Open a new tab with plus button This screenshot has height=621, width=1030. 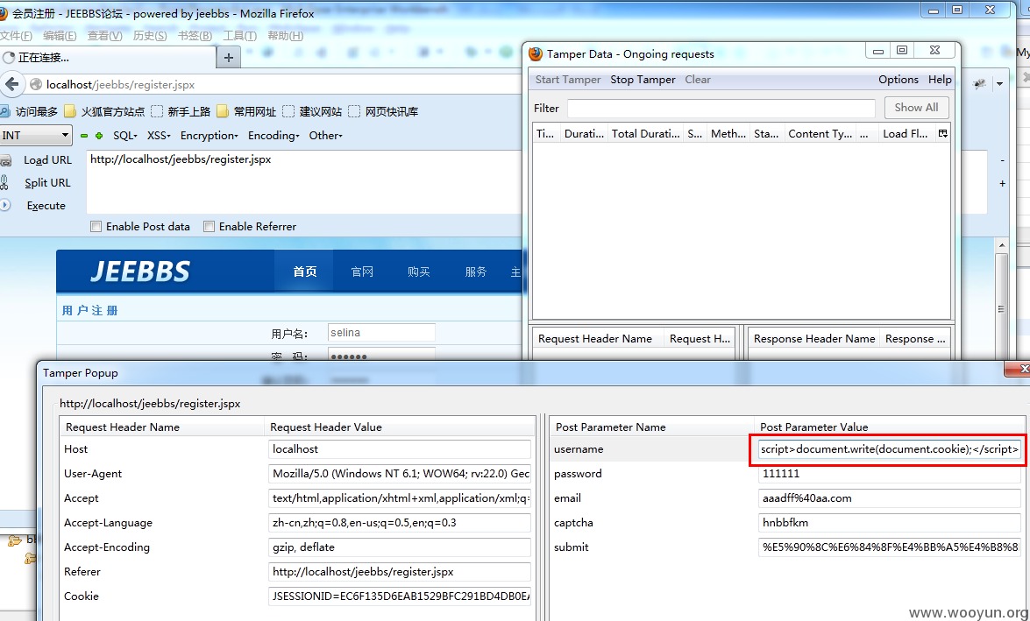pos(229,58)
